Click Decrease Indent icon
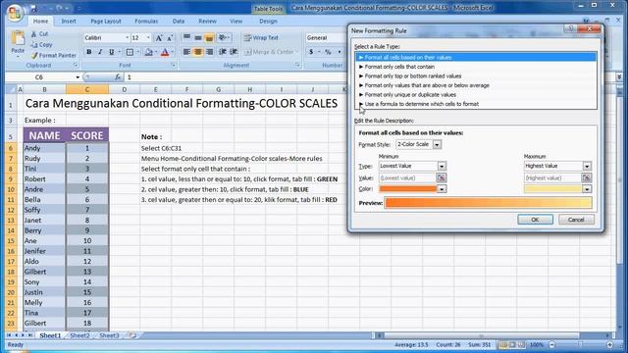Screen dimensions: 628x353 pyautogui.click(x=223, y=52)
